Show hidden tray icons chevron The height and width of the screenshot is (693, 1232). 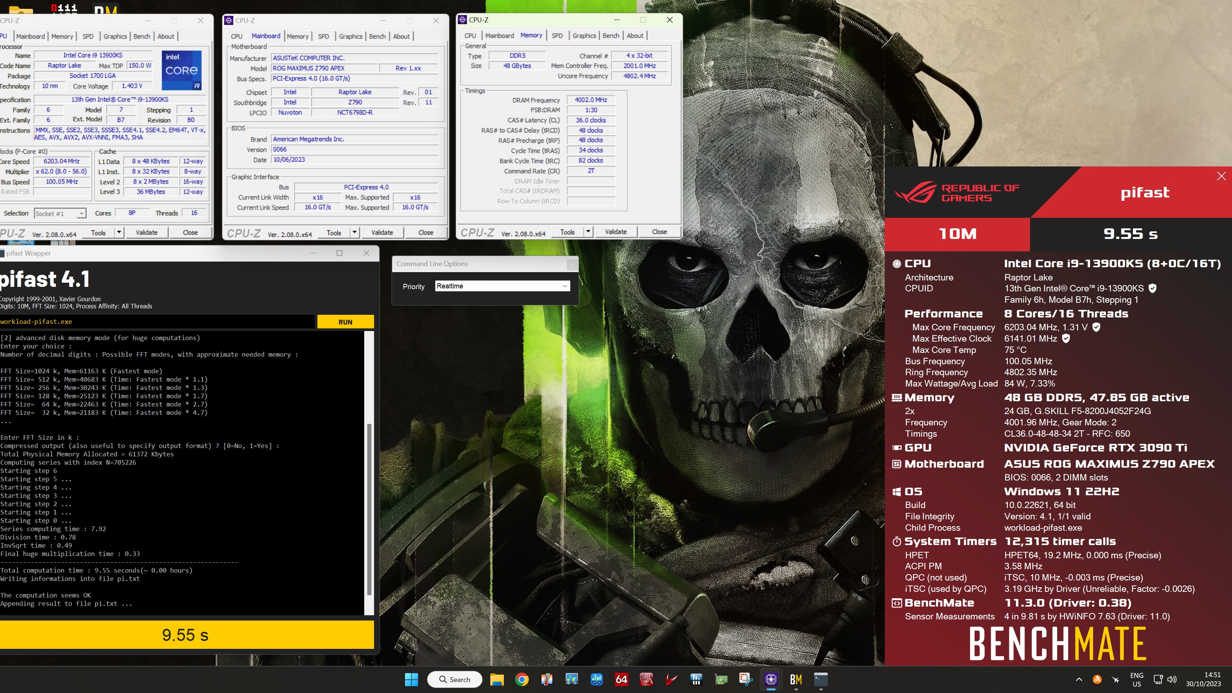coord(1079,679)
